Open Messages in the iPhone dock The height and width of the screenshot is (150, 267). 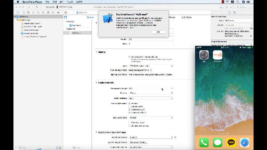click(218, 142)
